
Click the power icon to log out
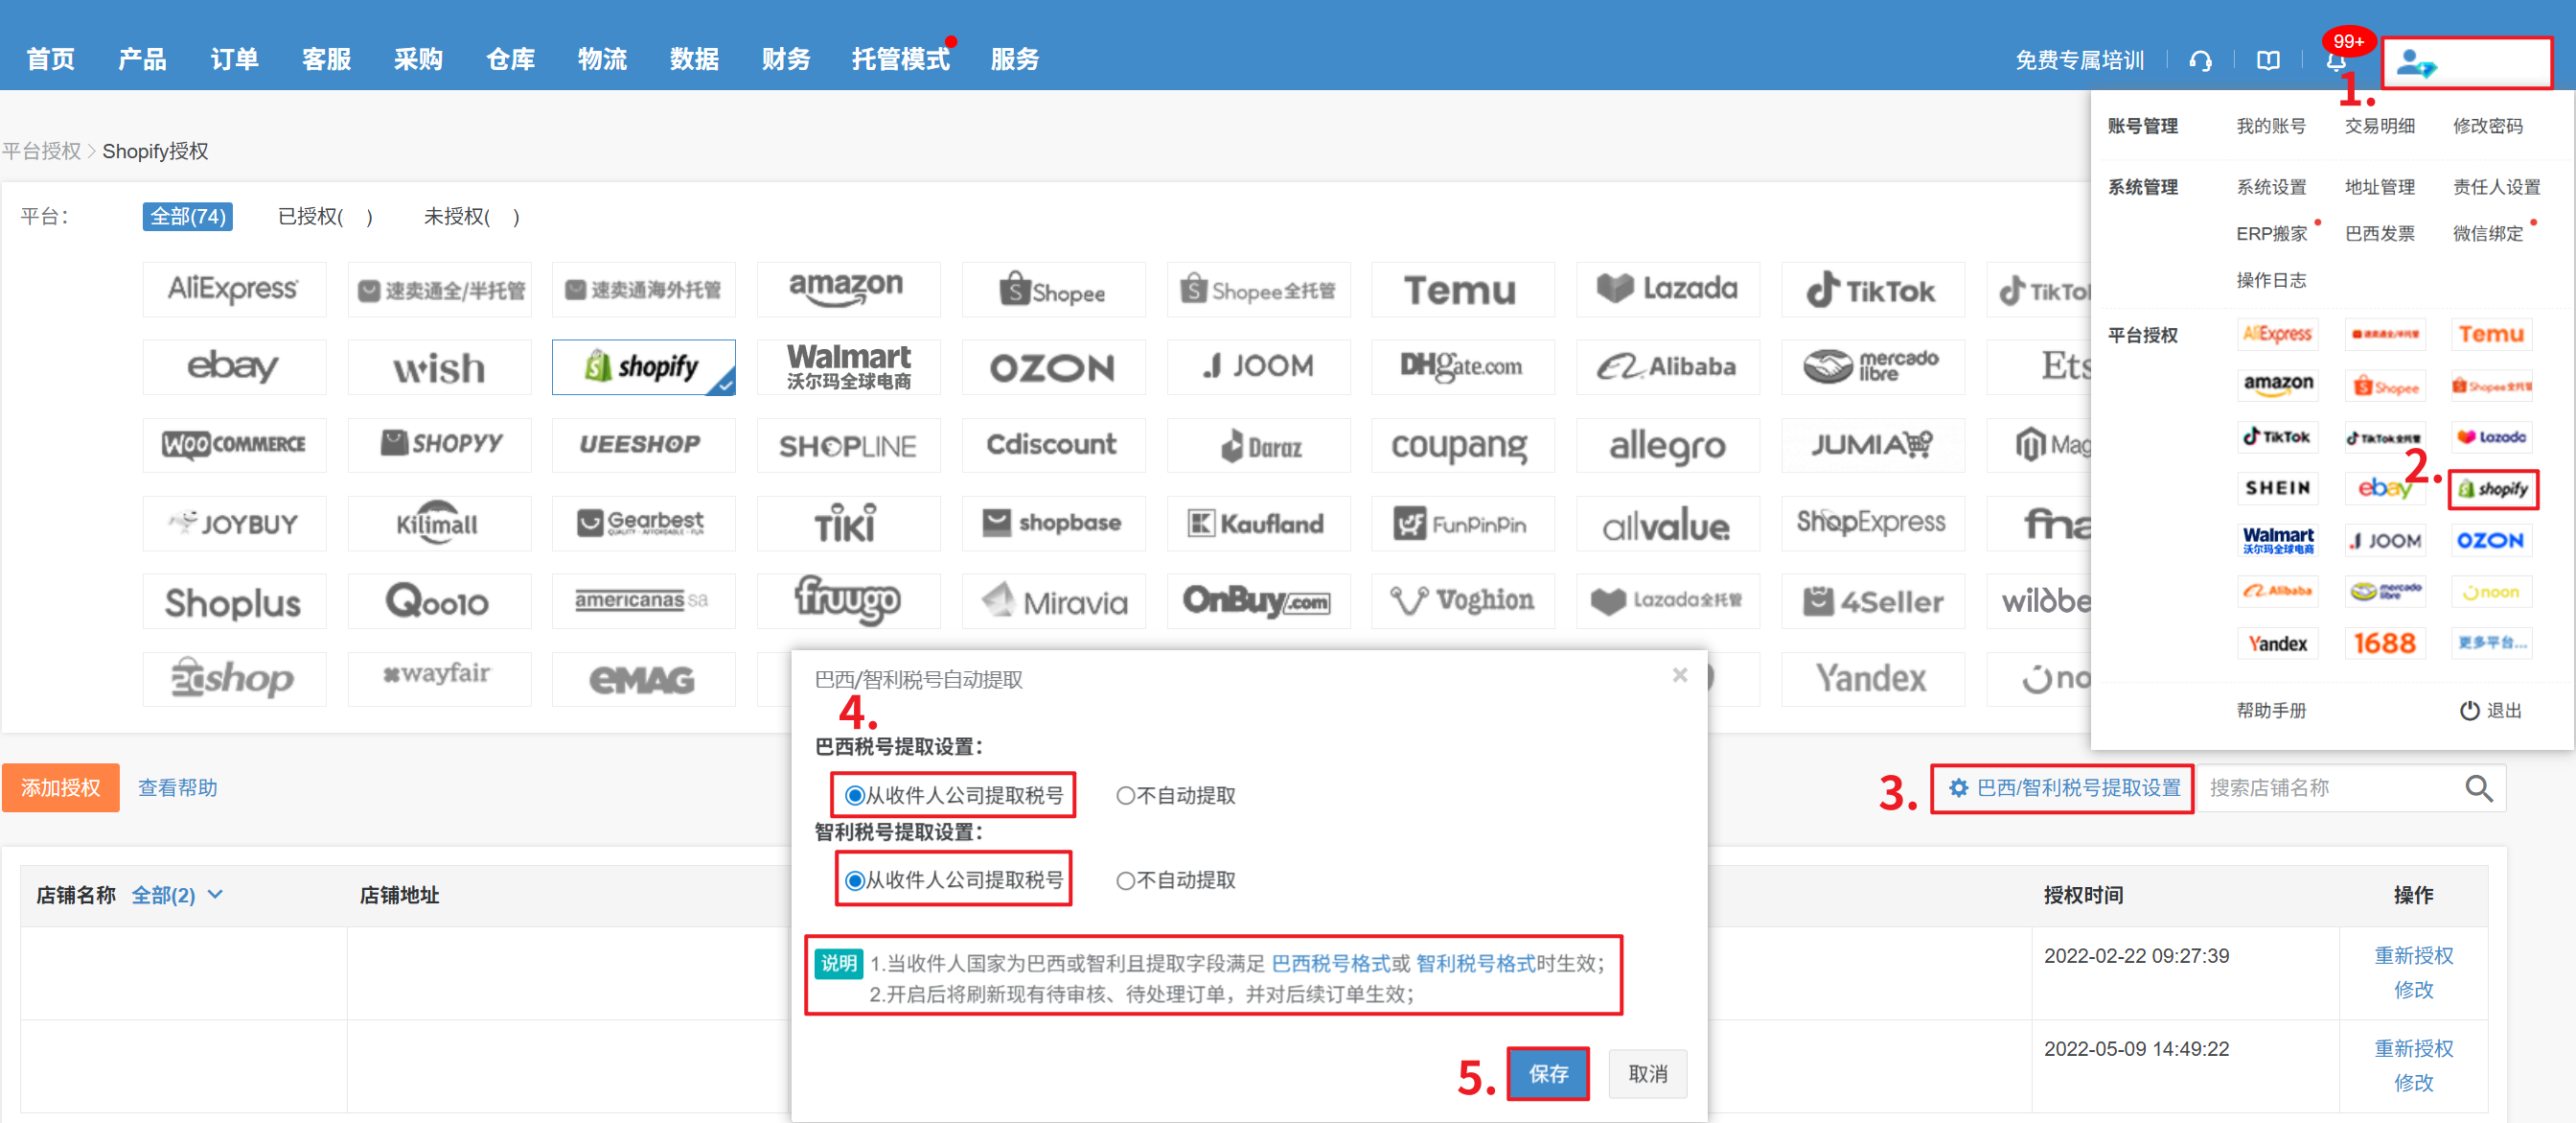[2469, 711]
